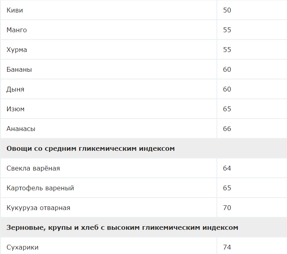Click the value 74 for Сухарики
The height and width of the screenshot is (254, 287).
tap(227, 247)
